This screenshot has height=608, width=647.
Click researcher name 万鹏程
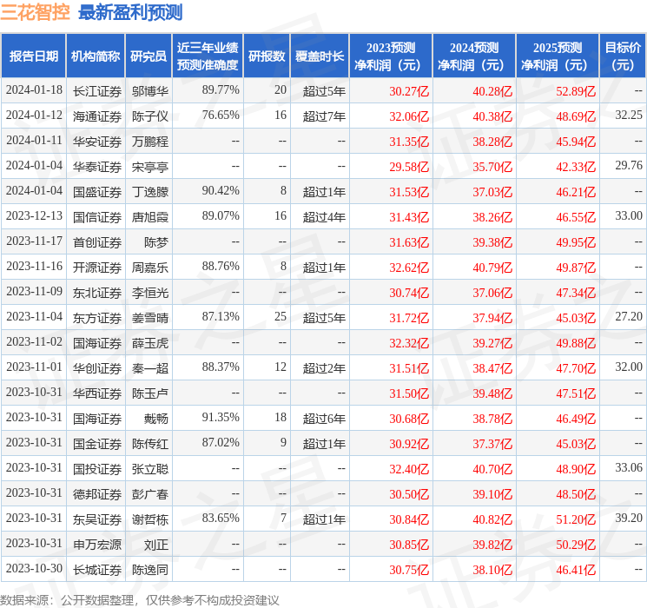click(150, 142)
